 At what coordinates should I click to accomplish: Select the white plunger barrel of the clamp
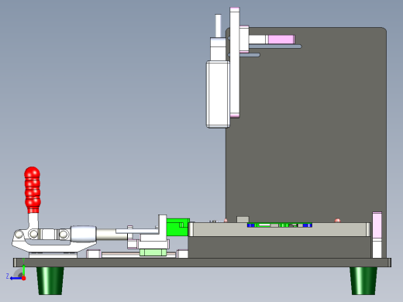(x=83, y=234)
